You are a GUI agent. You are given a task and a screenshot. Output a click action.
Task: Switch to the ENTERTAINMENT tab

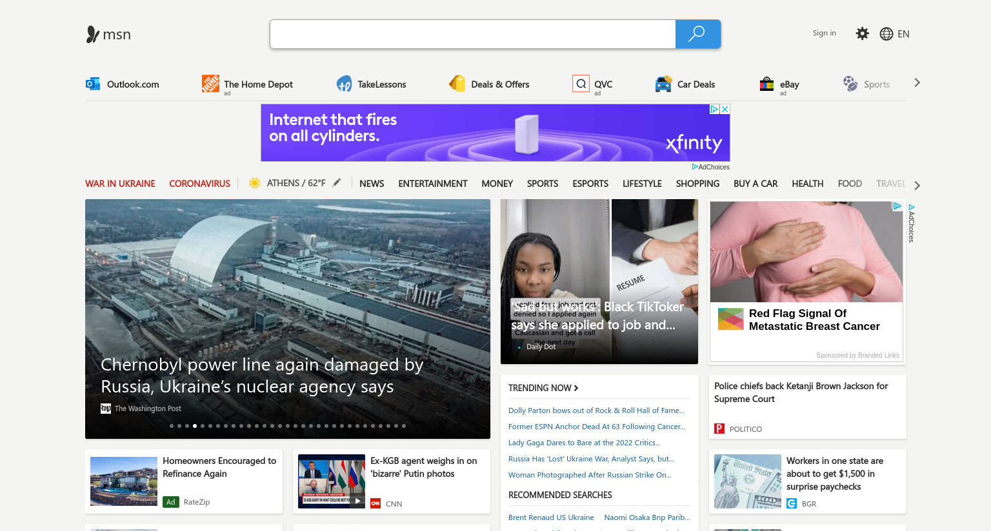(433, 184)
